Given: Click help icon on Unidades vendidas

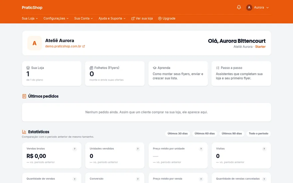Looking at the screenshot, I should 138,149.
